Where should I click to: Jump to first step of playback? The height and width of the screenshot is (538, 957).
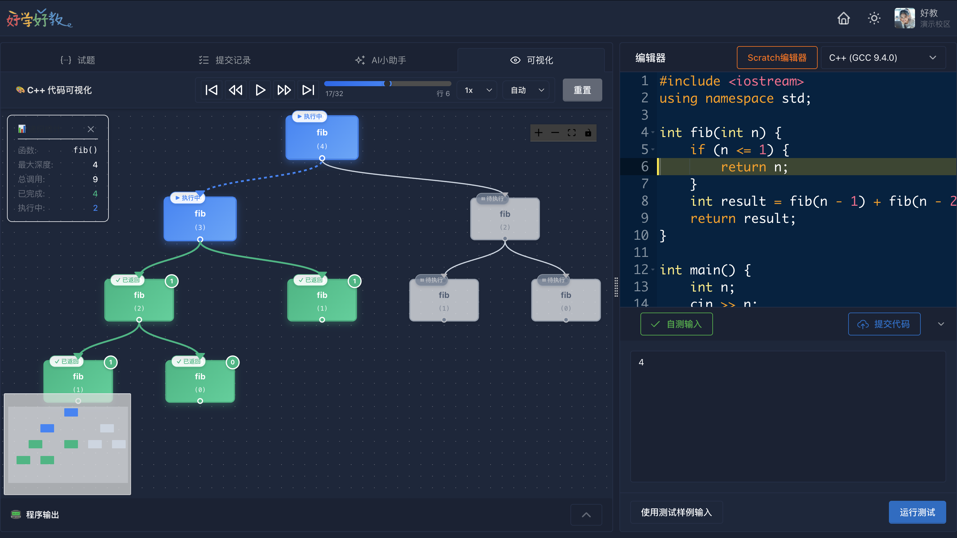(211, 90)
